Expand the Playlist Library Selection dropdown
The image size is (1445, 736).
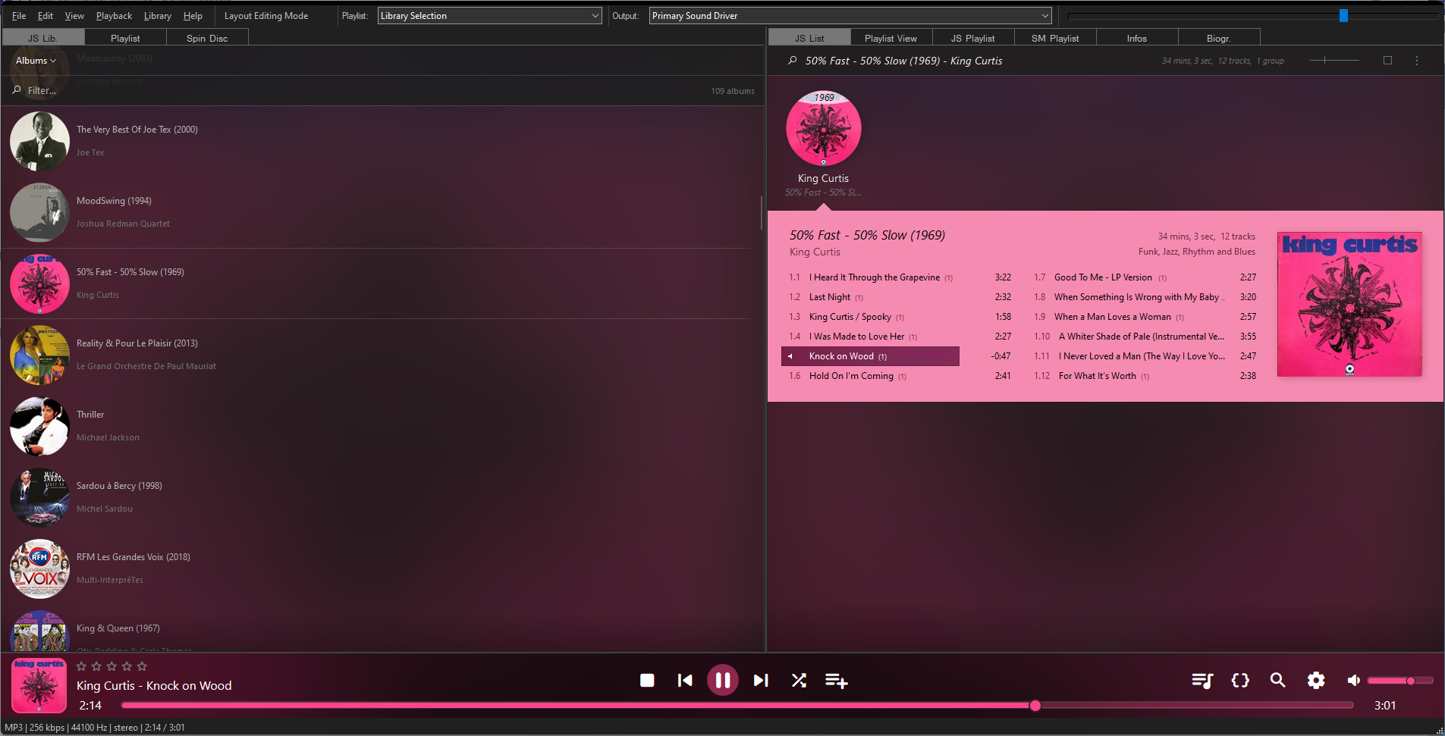tap(490, 15)
